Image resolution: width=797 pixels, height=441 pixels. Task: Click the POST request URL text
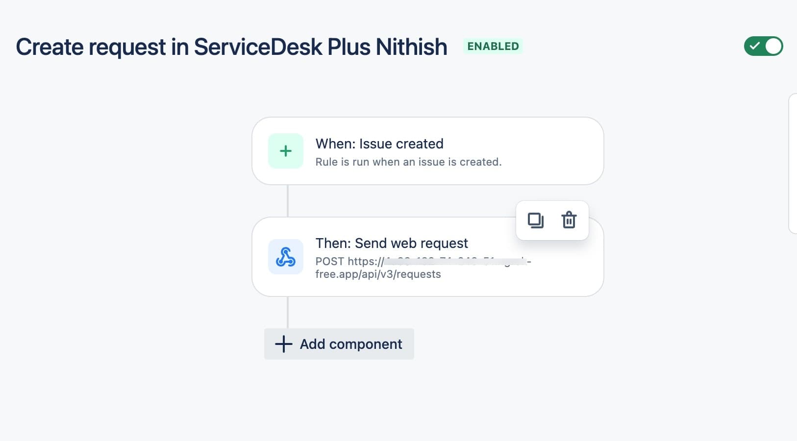(349, 262)
